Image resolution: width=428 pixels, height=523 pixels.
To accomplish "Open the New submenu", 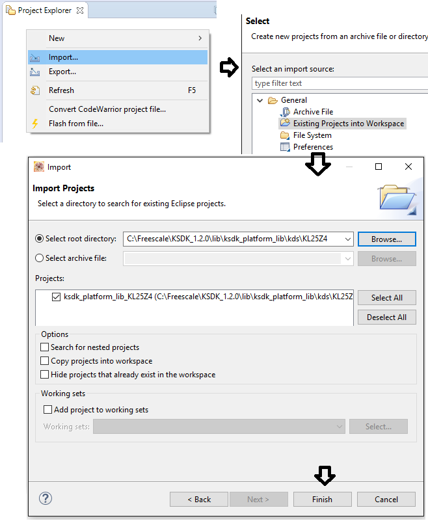I will click(x=118, y=38).
